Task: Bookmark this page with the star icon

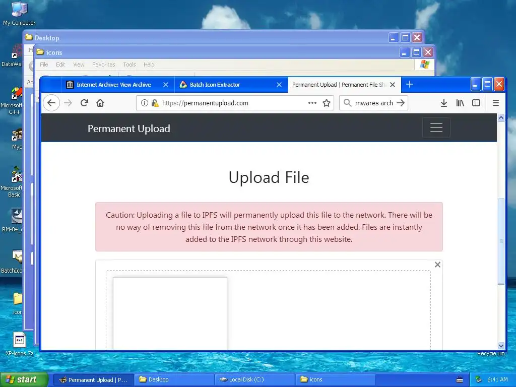Action: [327, 103]
